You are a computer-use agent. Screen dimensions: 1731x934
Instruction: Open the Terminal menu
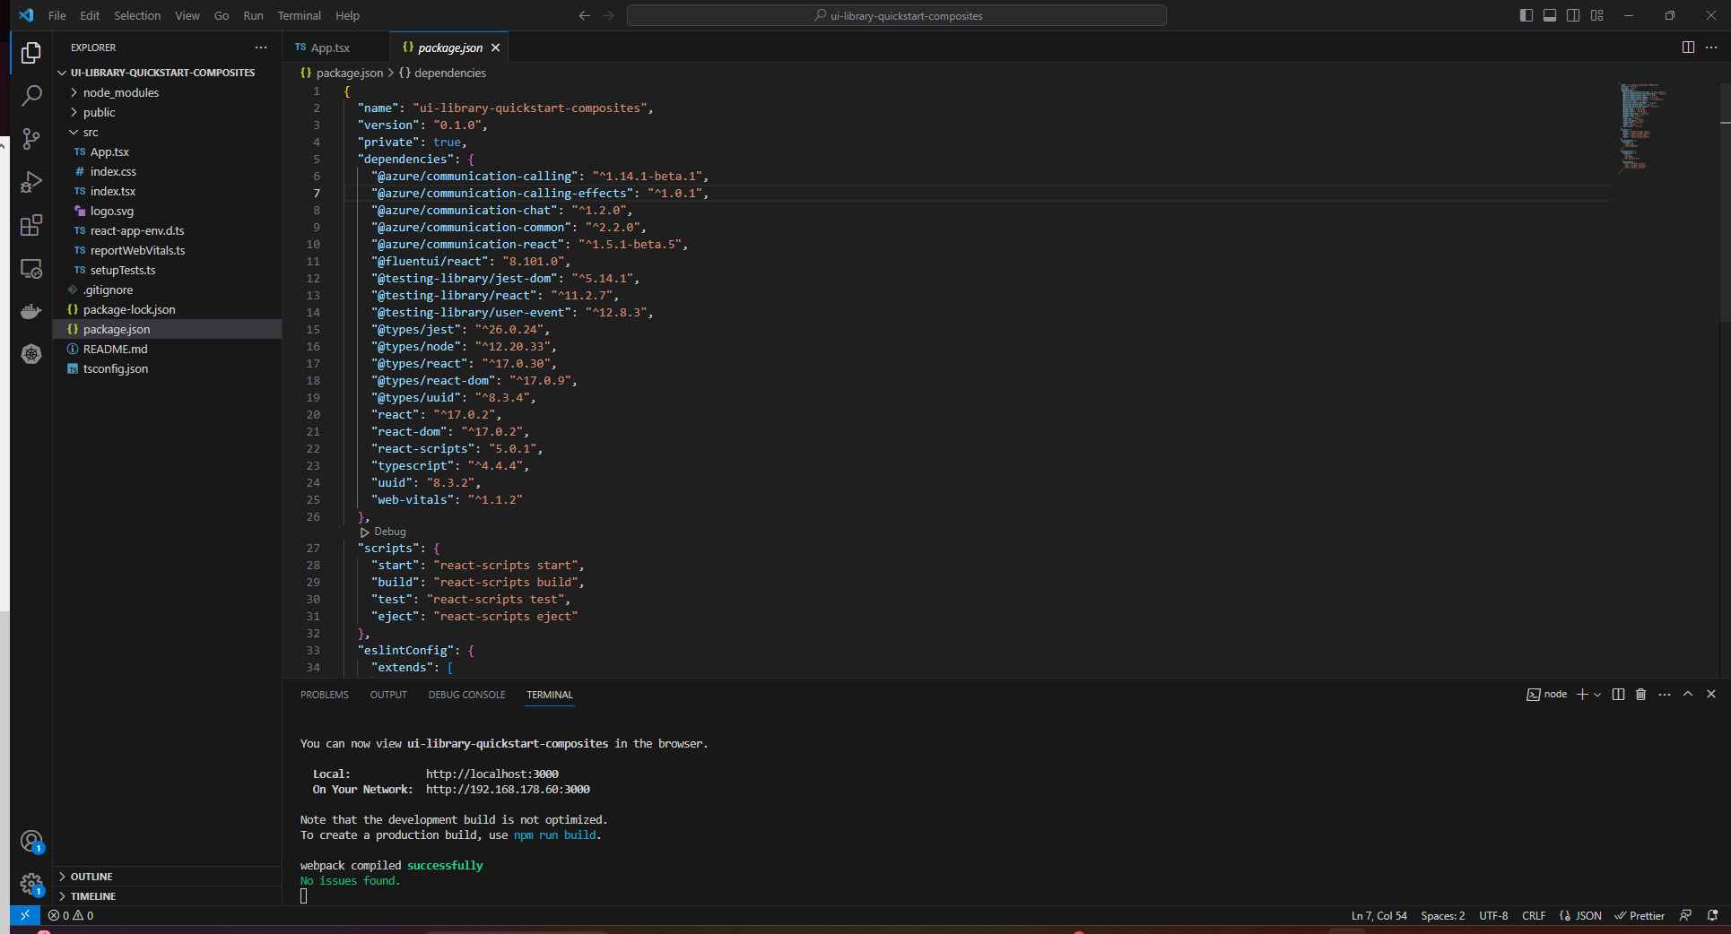299,15
